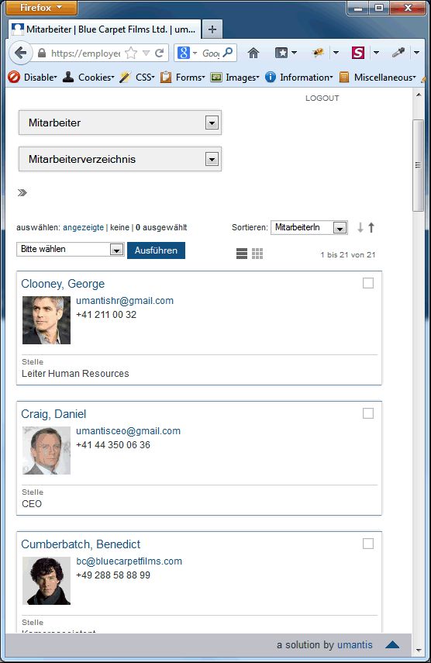Screen dimensions: 431x663
Task: Sort descending with the down arrow
Action: [360, 227]
